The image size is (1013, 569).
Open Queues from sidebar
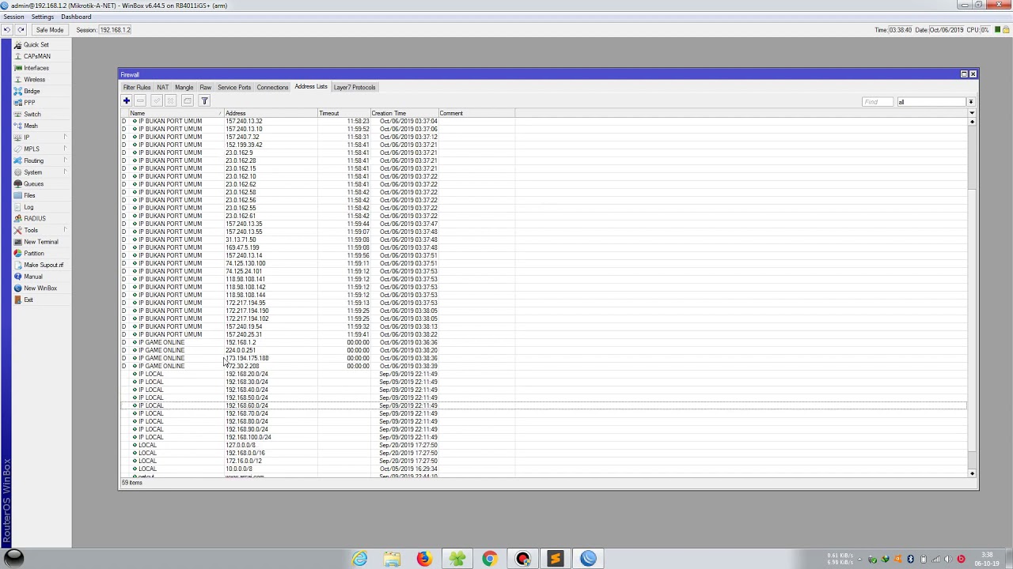pos(33,184)
